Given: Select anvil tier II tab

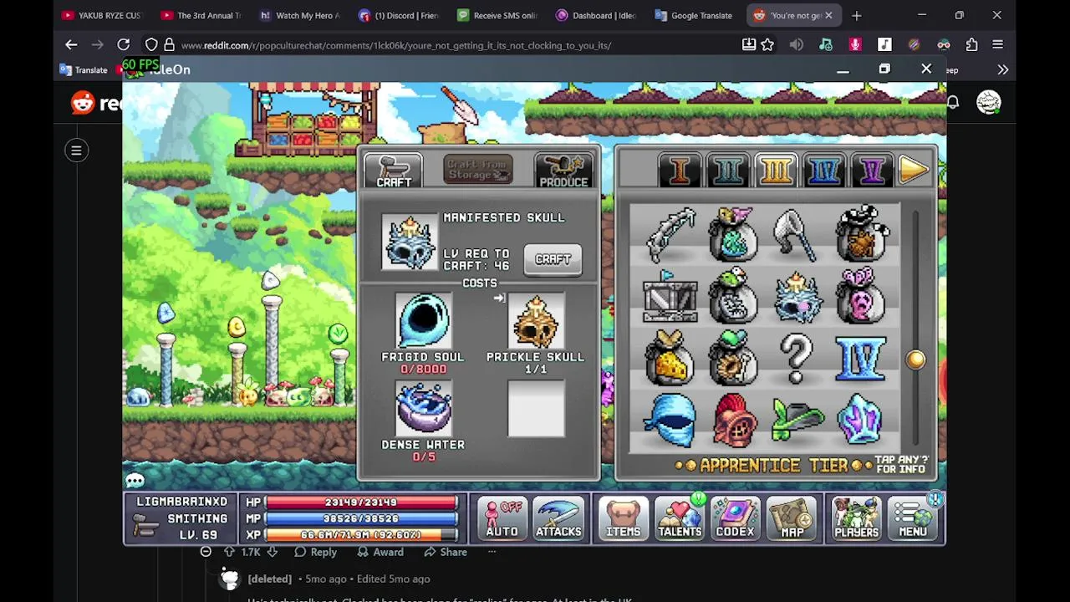Looking at the screenshot, I should (x=727, y=171).
